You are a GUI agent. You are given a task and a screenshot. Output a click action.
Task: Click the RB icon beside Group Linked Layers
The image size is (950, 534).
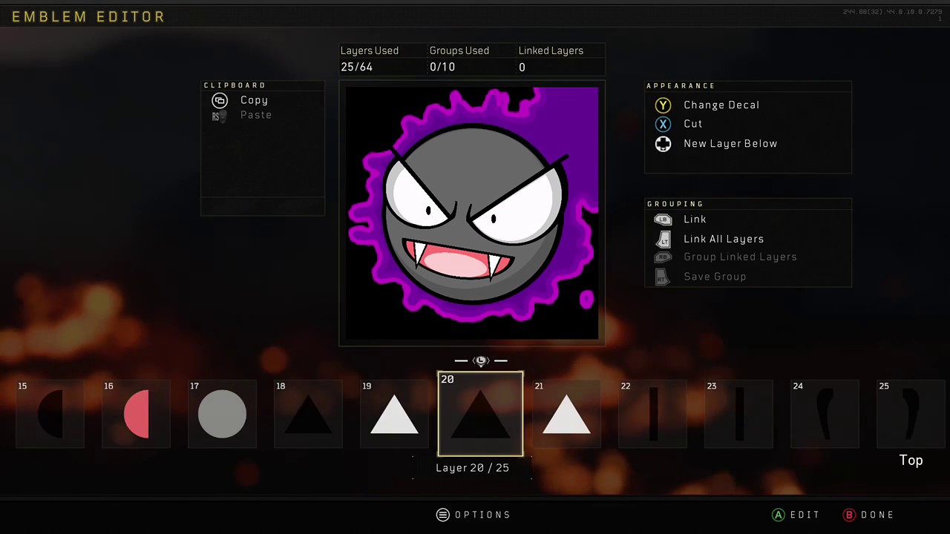[663, 257]
